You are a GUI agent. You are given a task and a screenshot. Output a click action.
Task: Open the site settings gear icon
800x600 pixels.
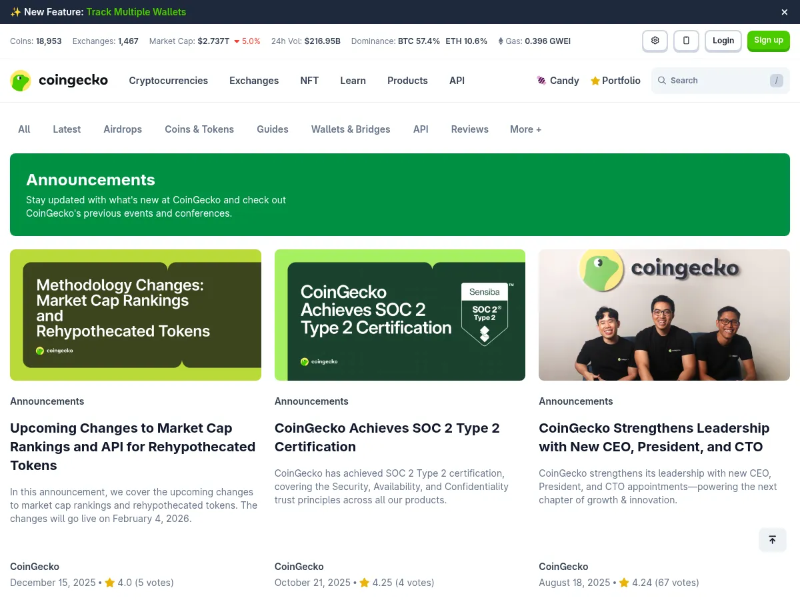click(654, 41)
